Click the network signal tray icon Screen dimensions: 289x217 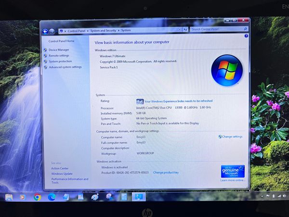[279, 196]
